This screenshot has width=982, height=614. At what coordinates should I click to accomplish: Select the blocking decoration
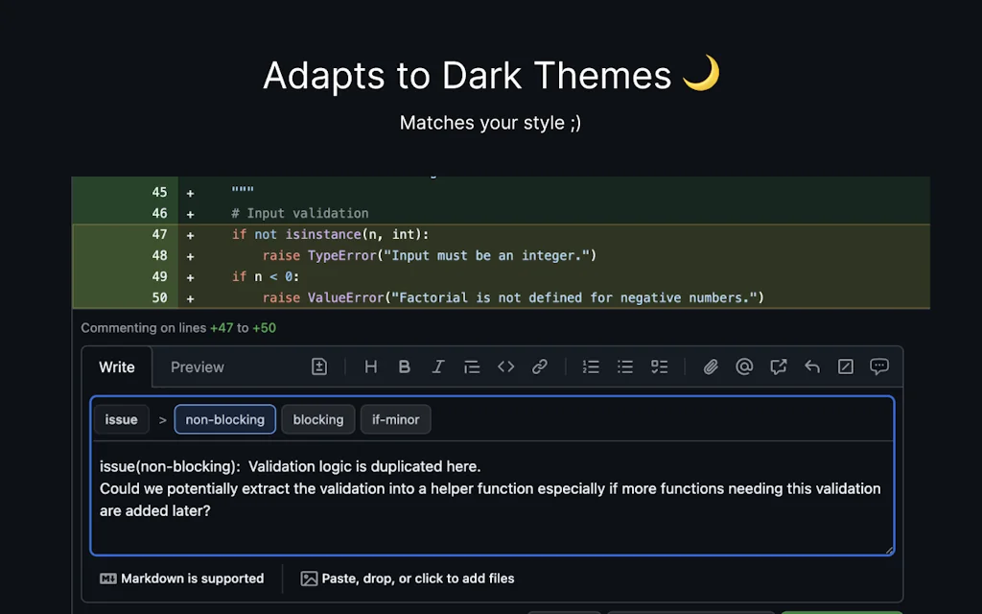[318, 419]
